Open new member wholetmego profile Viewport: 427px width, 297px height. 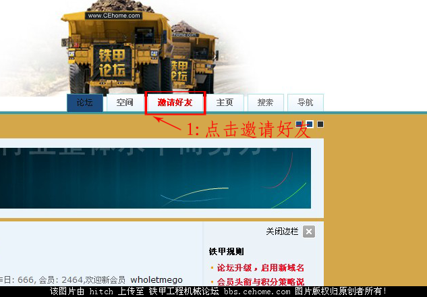[156, 280]
